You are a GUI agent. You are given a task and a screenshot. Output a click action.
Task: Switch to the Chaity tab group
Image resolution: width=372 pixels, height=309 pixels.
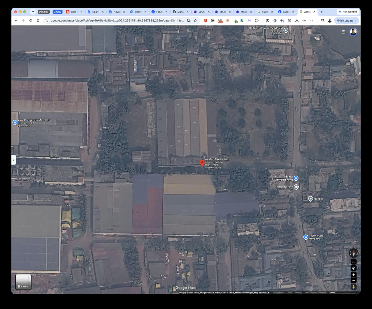(x=57, y=12)
